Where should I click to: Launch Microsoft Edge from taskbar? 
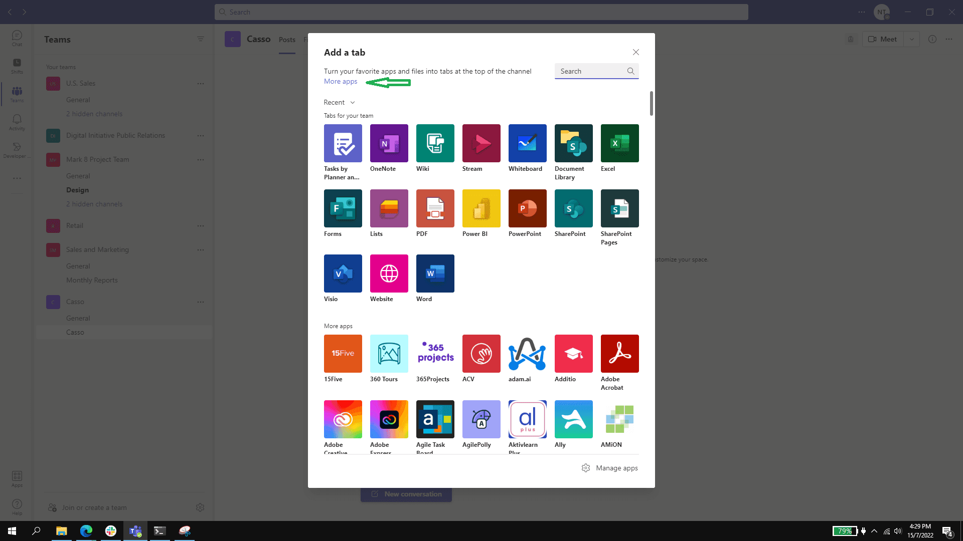tap(86, 531)
